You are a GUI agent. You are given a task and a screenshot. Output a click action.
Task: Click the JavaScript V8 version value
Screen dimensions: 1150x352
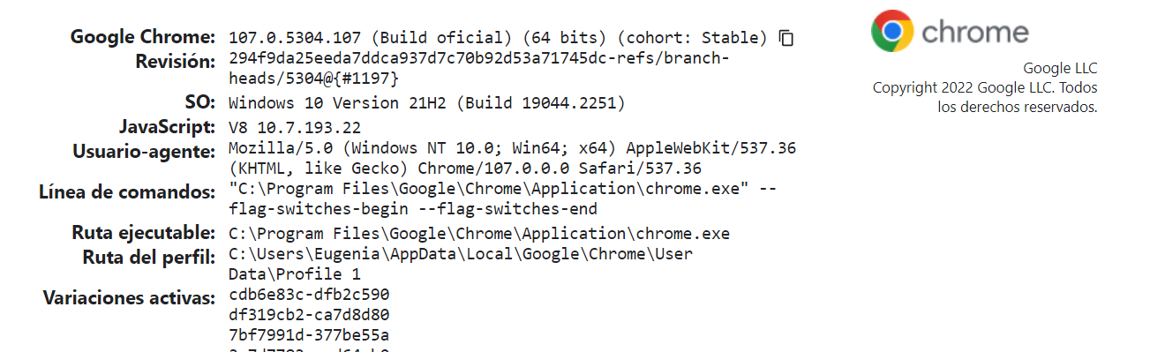tap(295, 128)
